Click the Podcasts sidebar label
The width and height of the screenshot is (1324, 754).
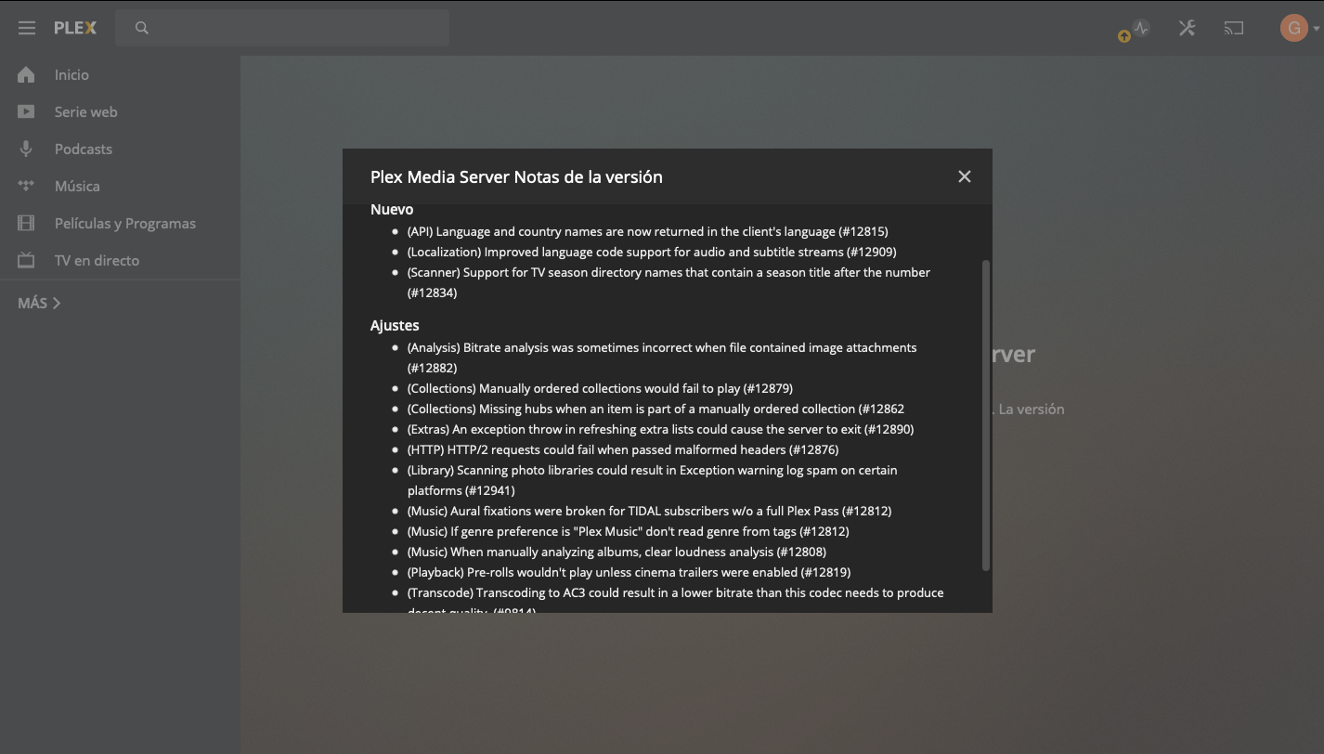[83, 149]
